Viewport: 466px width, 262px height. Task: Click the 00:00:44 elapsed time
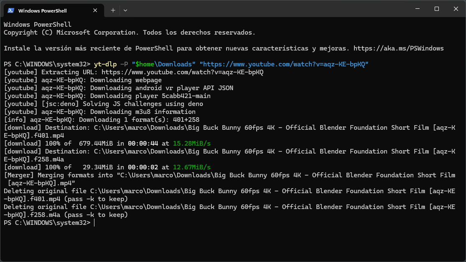[x=143, y=144]
